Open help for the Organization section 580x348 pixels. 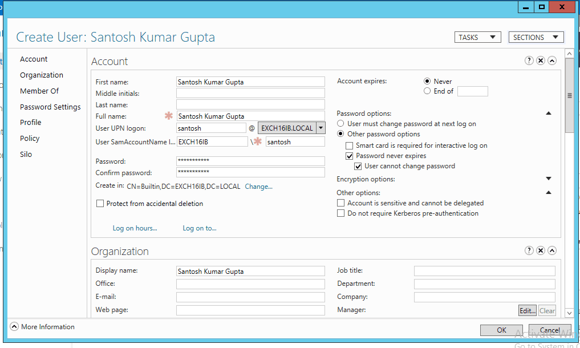[x=529, y=250]
